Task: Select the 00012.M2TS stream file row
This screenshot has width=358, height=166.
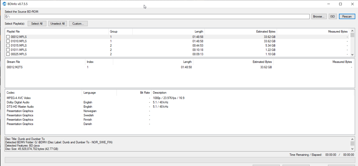Action: click(x=179, y=67)
